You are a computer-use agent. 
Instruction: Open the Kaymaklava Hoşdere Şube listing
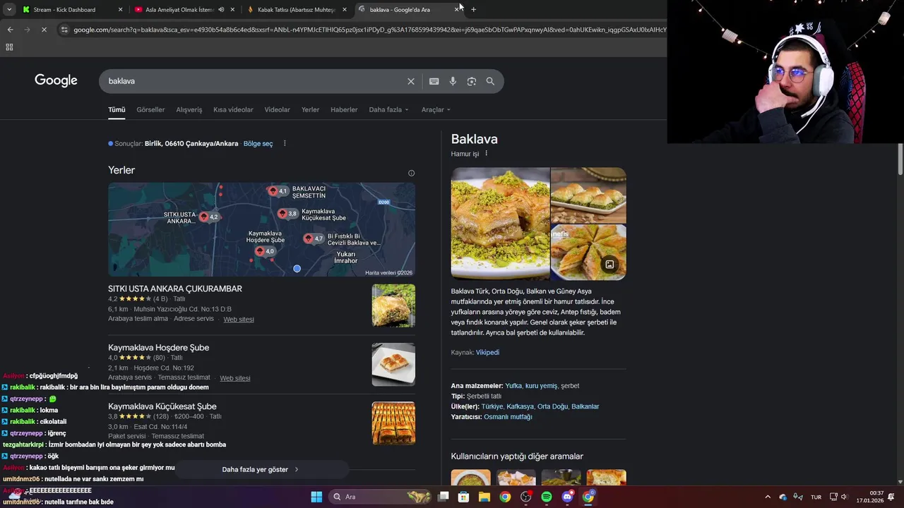coord(158,347)
